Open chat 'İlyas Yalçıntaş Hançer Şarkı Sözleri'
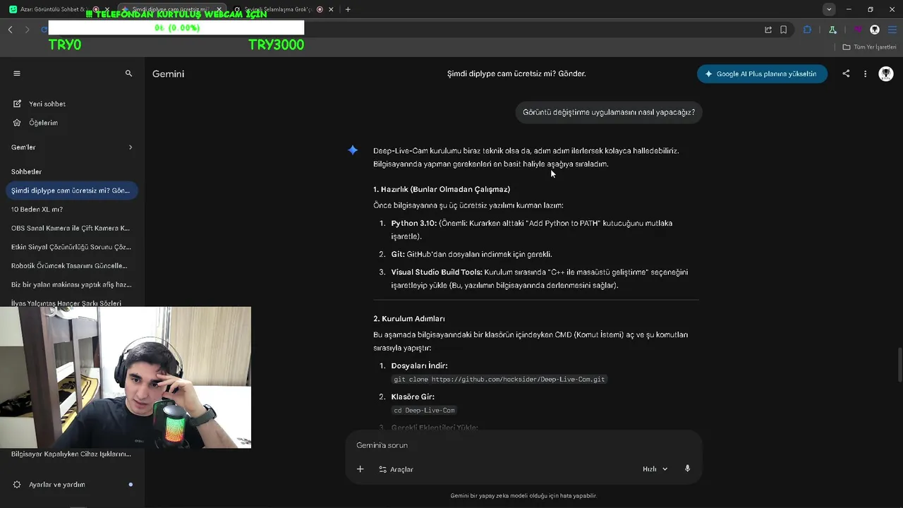This screenshot has height=508, width=903. click(66, 303)
